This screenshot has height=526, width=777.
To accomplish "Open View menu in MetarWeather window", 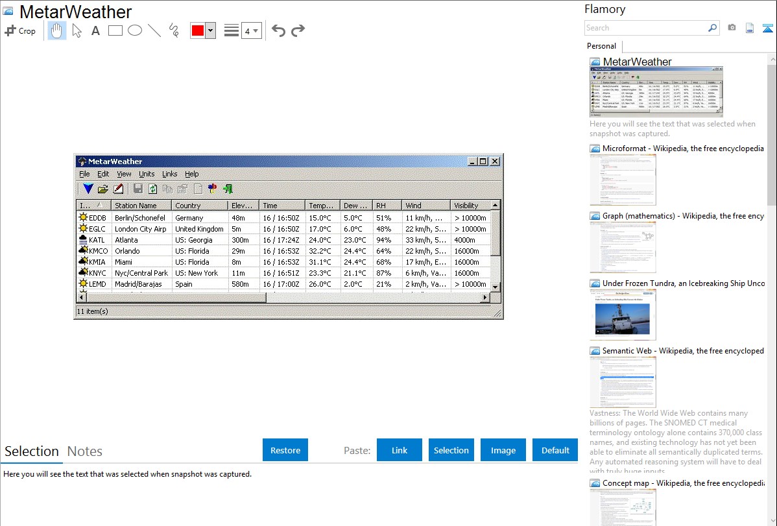I will [124, 174].
